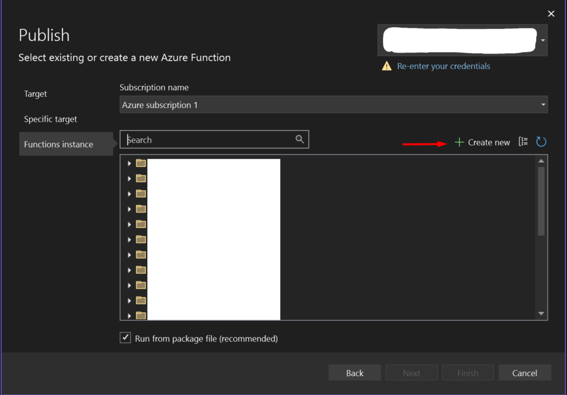Screen dimensions: 567x395
Task: Refresh the function apps list
Action: [541, 142]
